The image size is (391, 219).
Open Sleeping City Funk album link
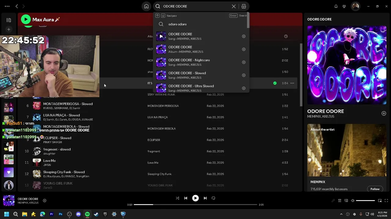(159, 174)
